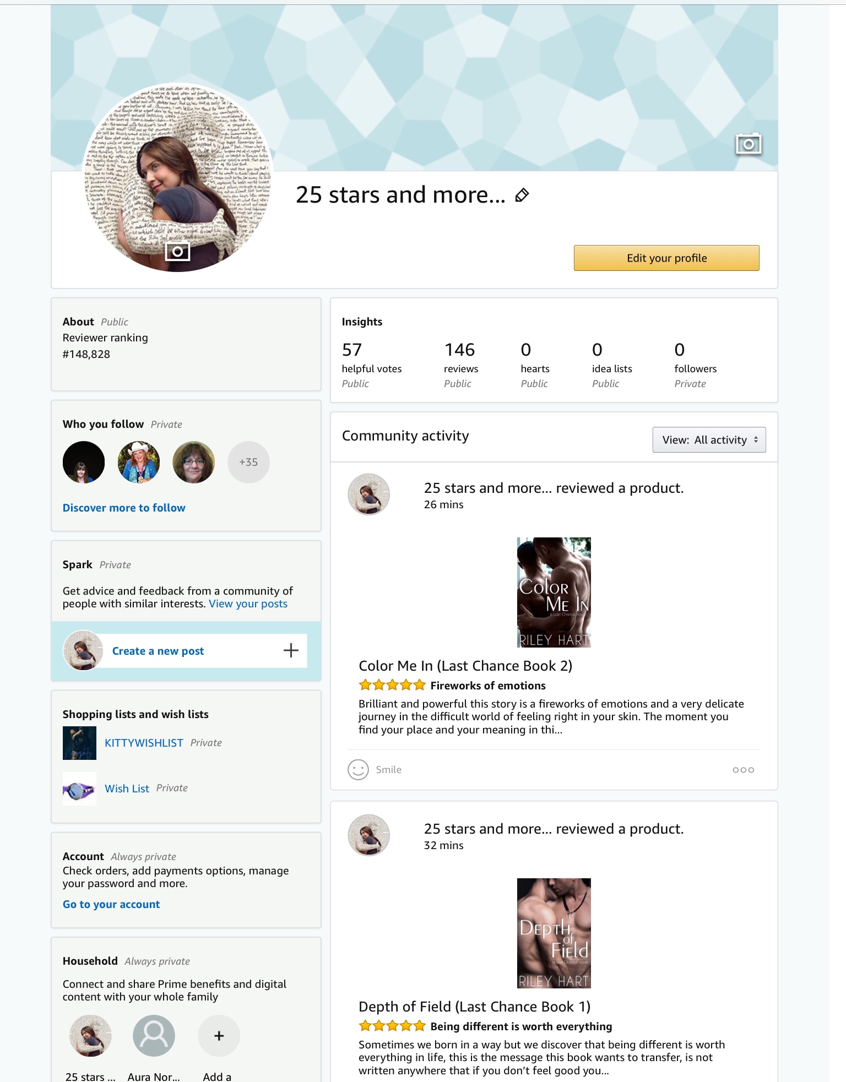Click the pencil icon to edit the name

pos(522,195)
